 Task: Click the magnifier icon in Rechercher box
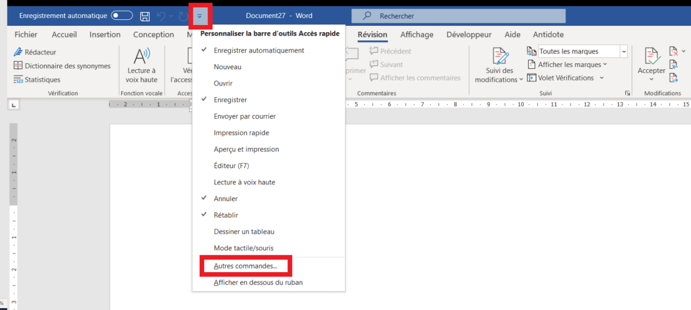367,16
